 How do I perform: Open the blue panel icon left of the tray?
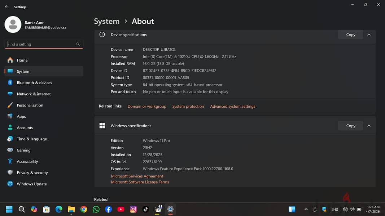pos(292,209)
